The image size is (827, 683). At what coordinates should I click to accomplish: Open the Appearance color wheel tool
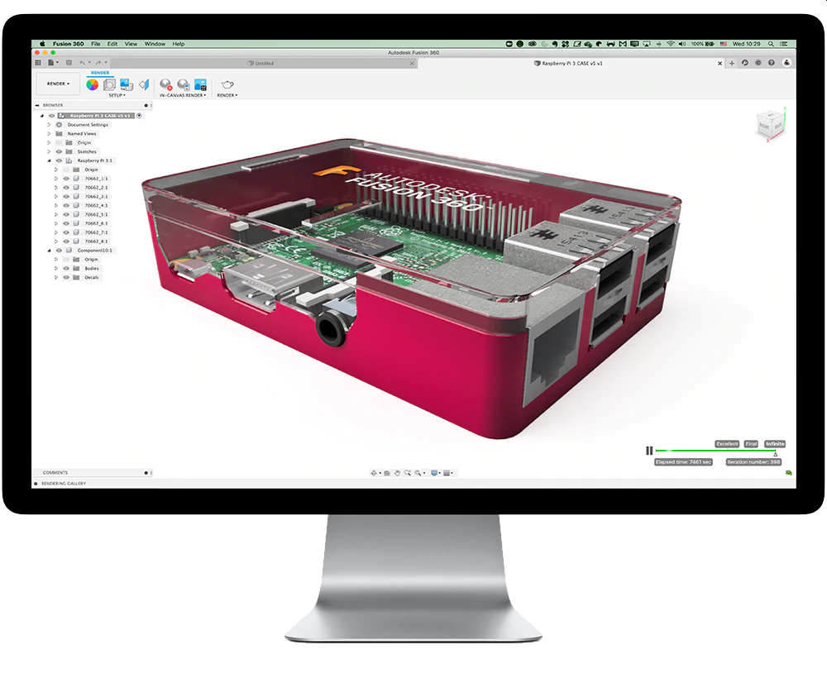tap(93, 85)
